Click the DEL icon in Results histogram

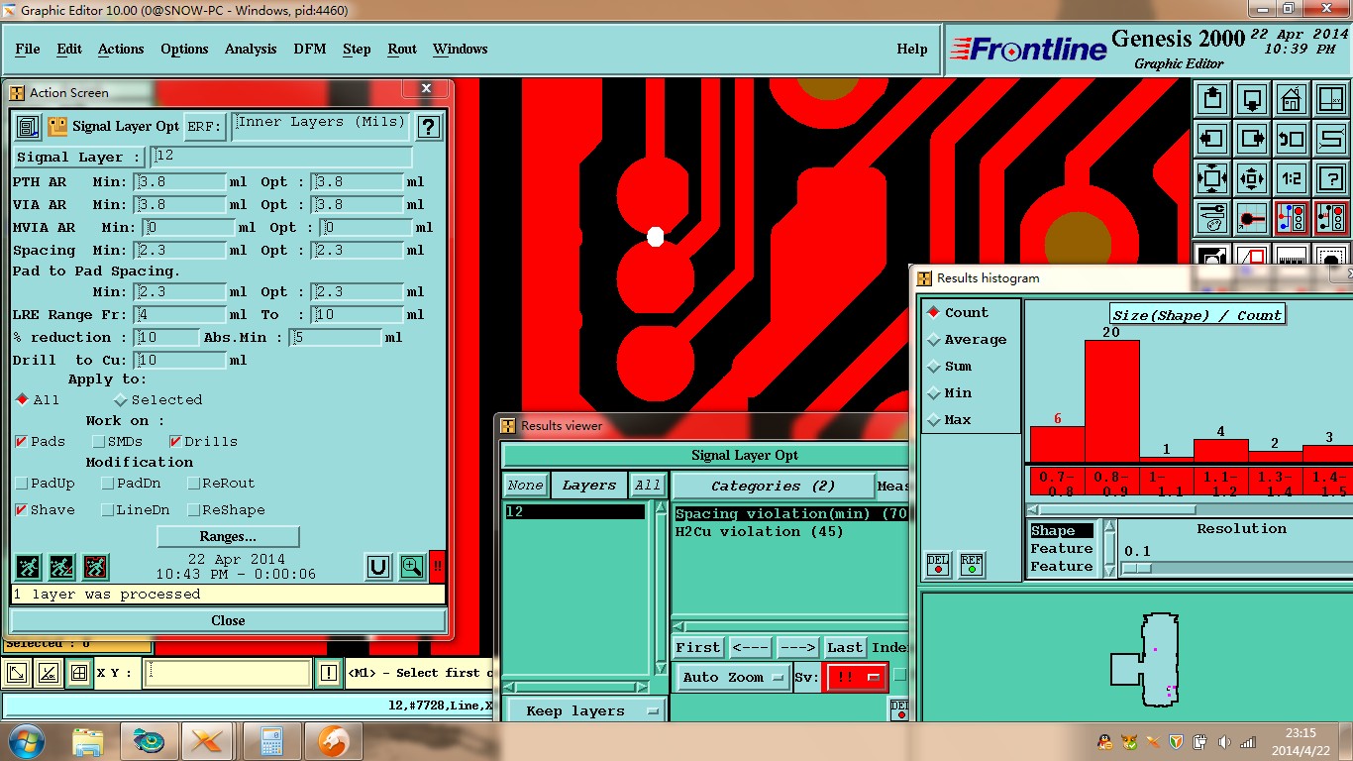pyautogui.click(x=938, y=564)
